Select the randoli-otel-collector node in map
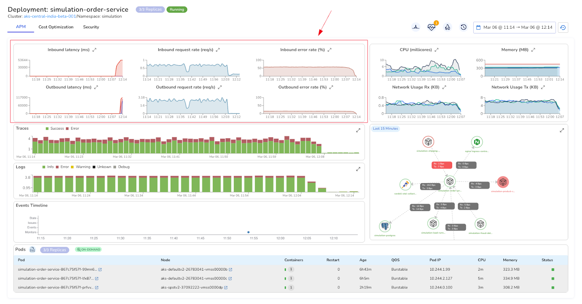Screen dimensions: 582x304 405,185
